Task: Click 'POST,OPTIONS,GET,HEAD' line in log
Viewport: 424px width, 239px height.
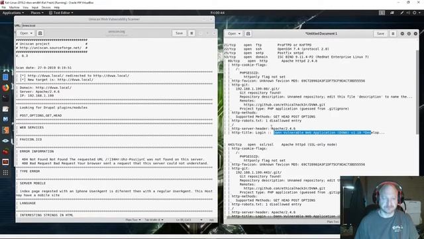Action: point(40,116)
